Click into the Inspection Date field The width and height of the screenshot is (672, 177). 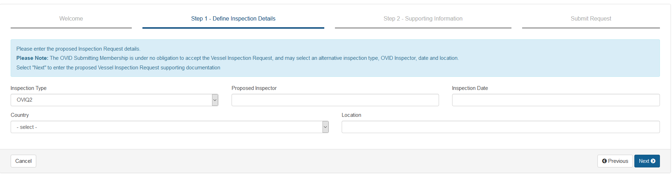coord(556,100)
